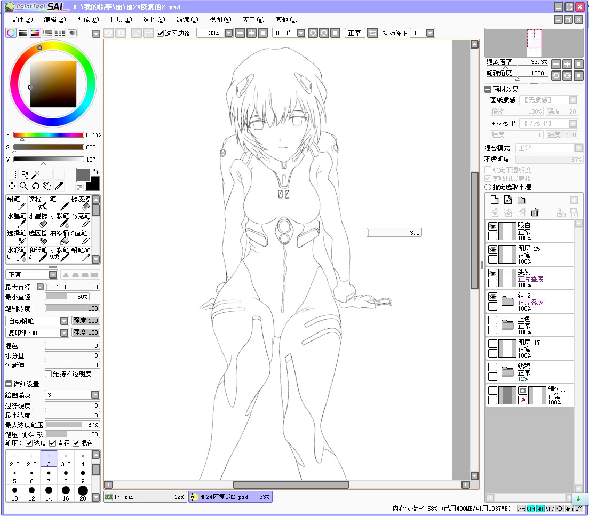This screenshot has width=589, height=516.
Task: Open the zoom percentage 33.33% dropdown
Action: (x=228, y=33)
